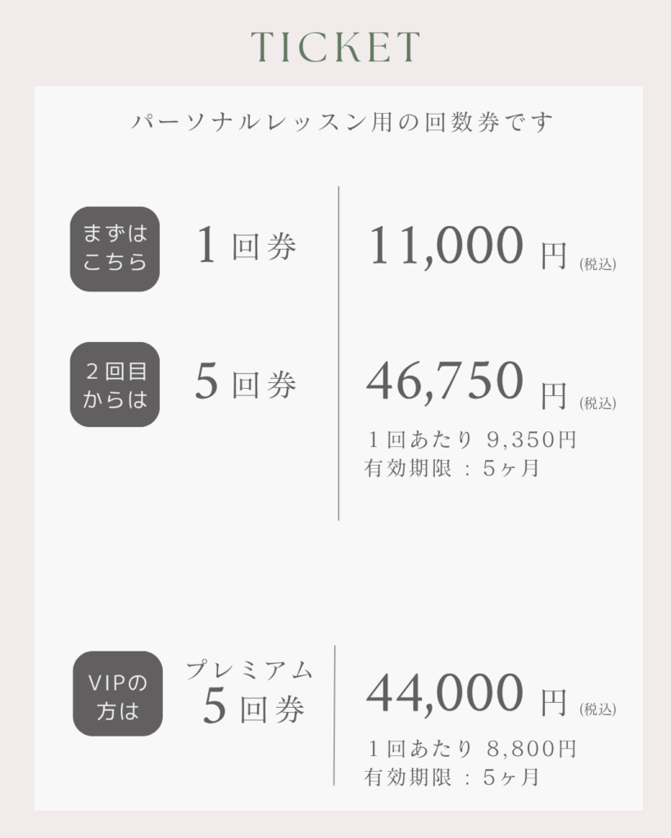Viewport: 671px width, 838px height.
Task: Click the 46,750 price
Action: pyautogui.click(x=445, y=381)
